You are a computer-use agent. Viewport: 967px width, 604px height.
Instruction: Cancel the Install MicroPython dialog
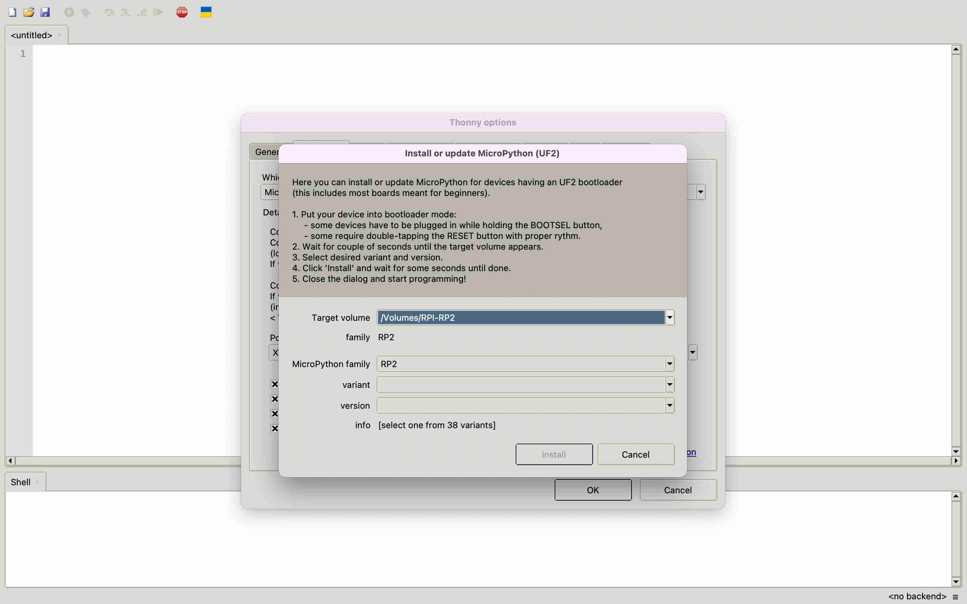click(x=636, y=454)
